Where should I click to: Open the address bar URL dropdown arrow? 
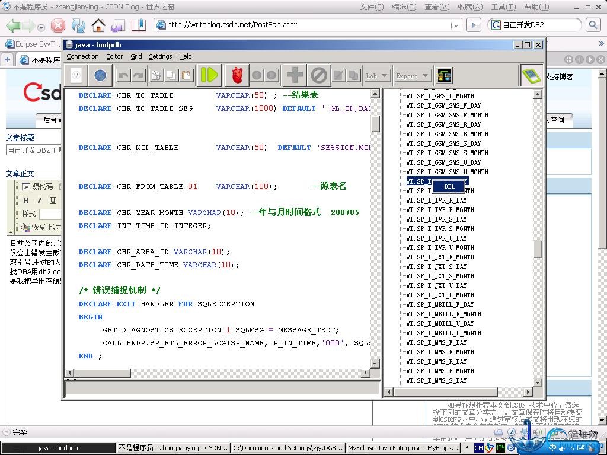tap(456, 25)
